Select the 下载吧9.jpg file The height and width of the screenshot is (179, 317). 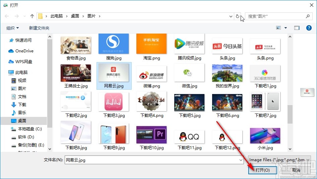[x=114, y=137]
